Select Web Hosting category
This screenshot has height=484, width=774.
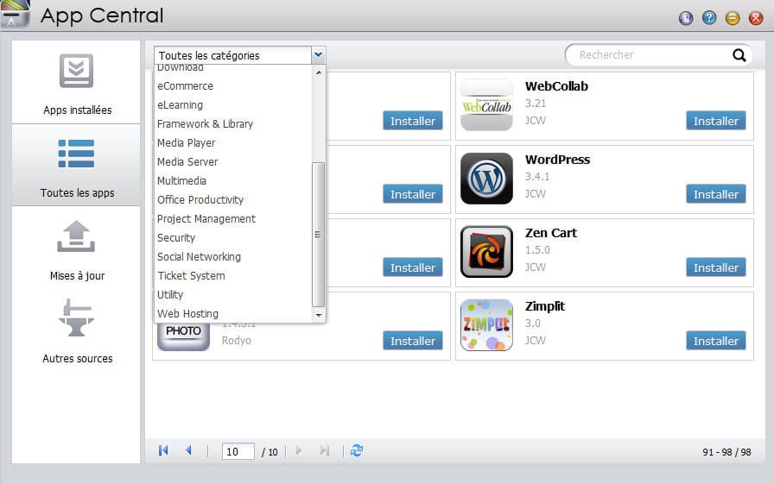[x=233, y=313]
